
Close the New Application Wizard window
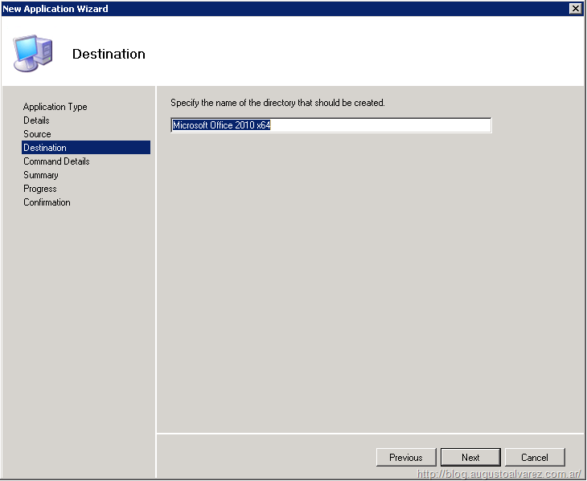point(575,8)
